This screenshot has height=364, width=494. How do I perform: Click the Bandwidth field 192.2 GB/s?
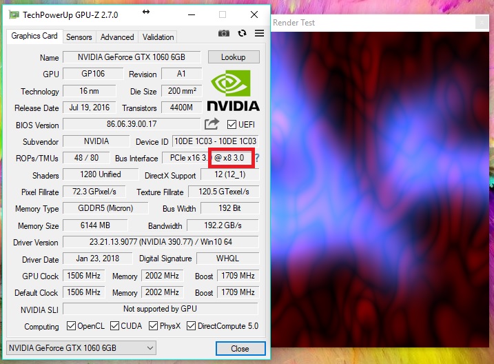click(223, 225)
